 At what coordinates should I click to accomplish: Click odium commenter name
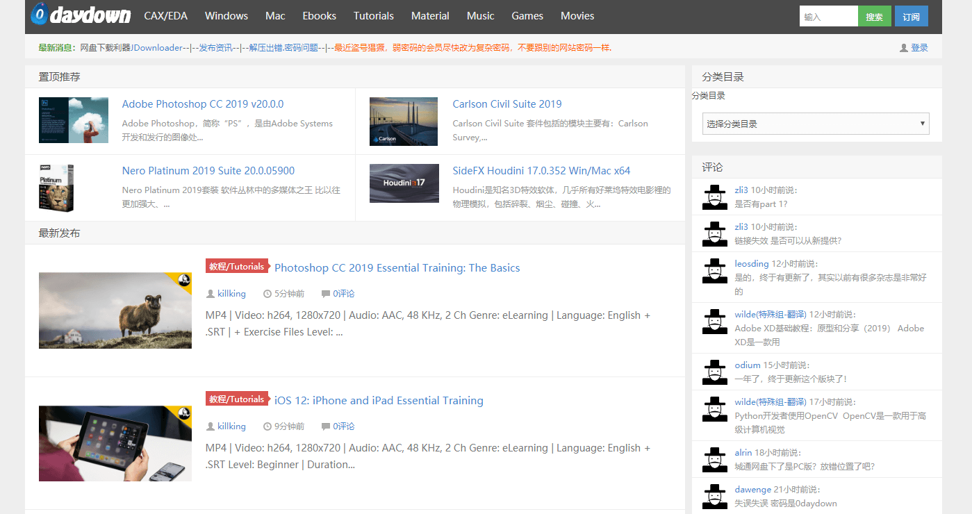click(x=748, y=365)
